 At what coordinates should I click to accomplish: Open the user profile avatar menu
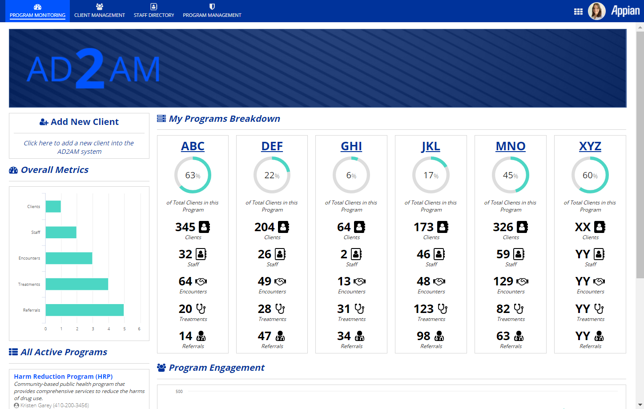click(597, 11)
